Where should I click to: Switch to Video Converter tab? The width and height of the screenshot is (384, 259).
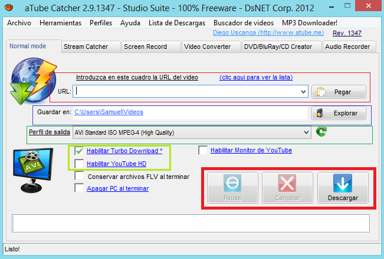211,47
